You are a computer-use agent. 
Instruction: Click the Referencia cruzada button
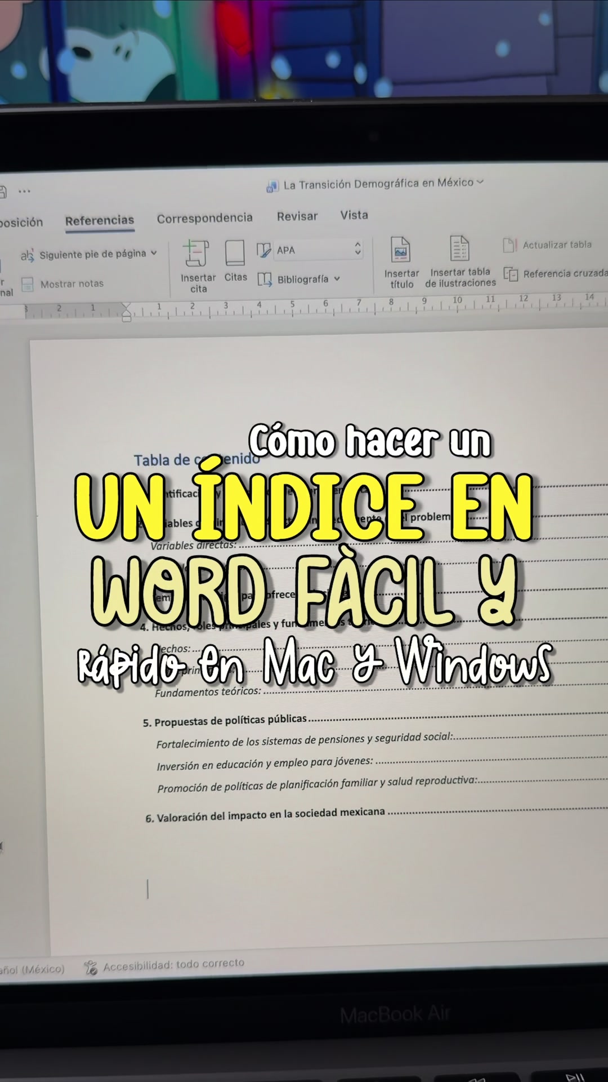click(x=556, y=274)
